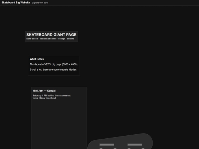
Task: Click the 'hand-coded - position absolute' tagline
Action: 50,39
